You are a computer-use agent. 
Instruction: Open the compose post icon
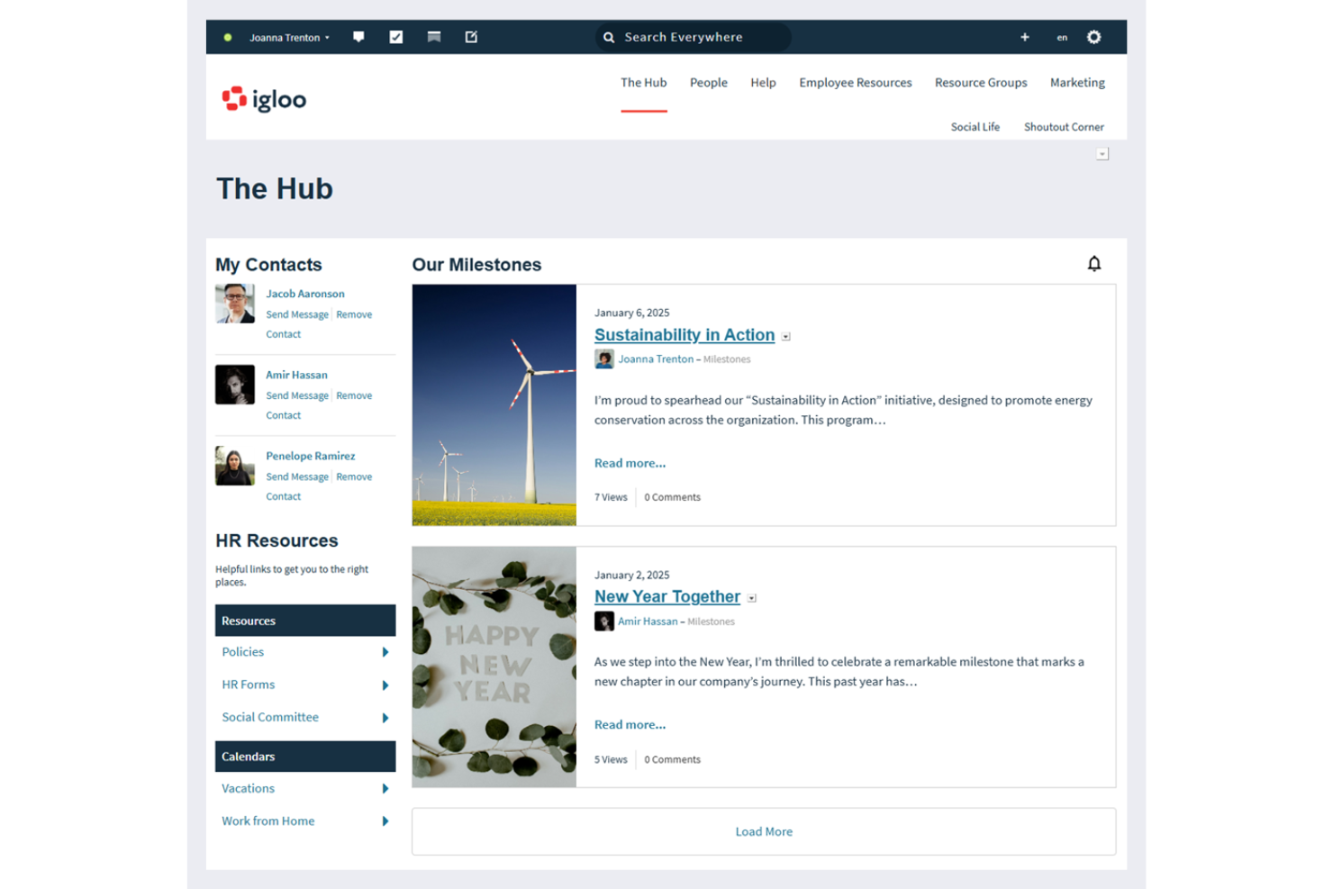coord(470,37)
